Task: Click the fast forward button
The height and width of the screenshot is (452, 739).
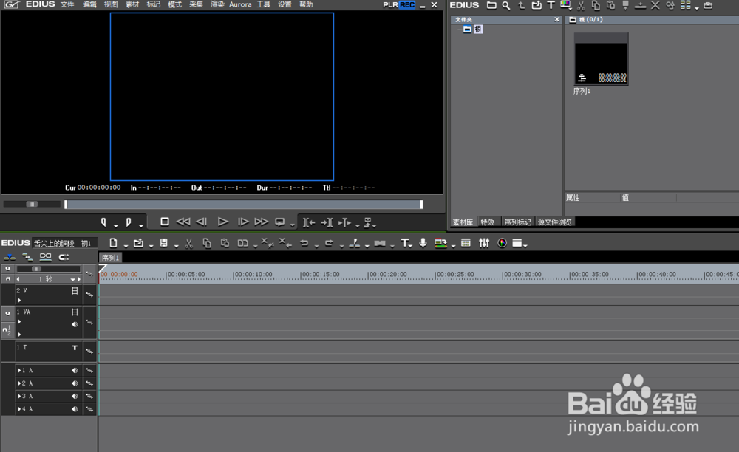Action: click(x=261, y=222)
